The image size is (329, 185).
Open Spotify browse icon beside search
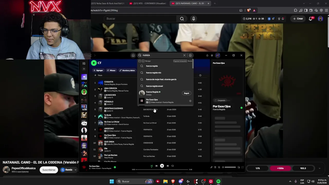(x=190, y=55)
